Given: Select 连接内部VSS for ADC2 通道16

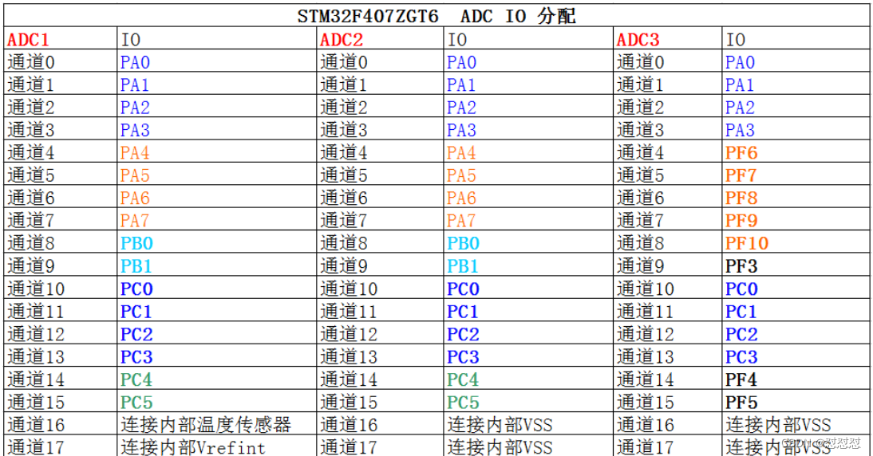Looking at the screenshot, I should [x=500, y=425].
